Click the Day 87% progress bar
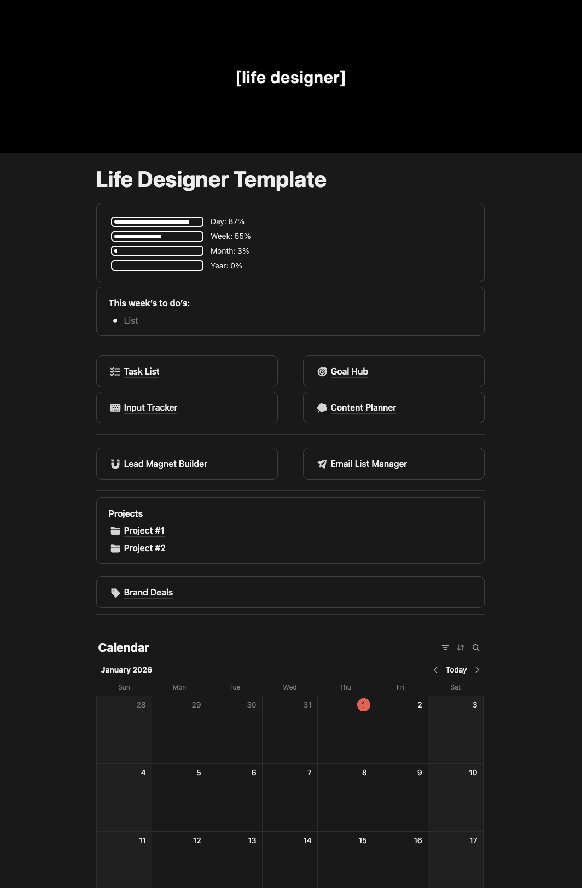 (157, 222)
